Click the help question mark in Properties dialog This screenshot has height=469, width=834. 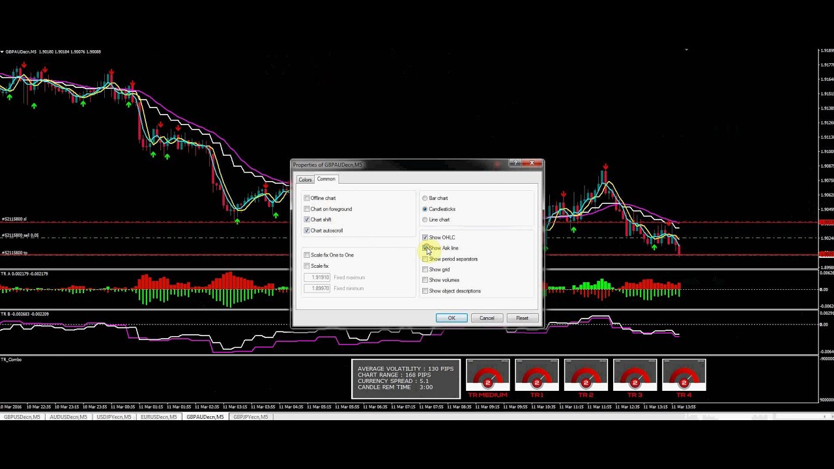(x=514, y=163)
